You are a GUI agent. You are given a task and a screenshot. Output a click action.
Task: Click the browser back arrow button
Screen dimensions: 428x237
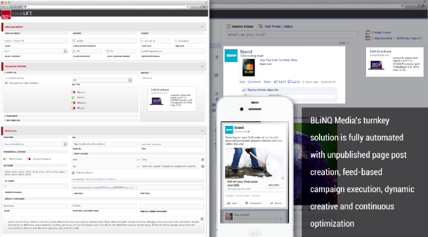point(3,7)
